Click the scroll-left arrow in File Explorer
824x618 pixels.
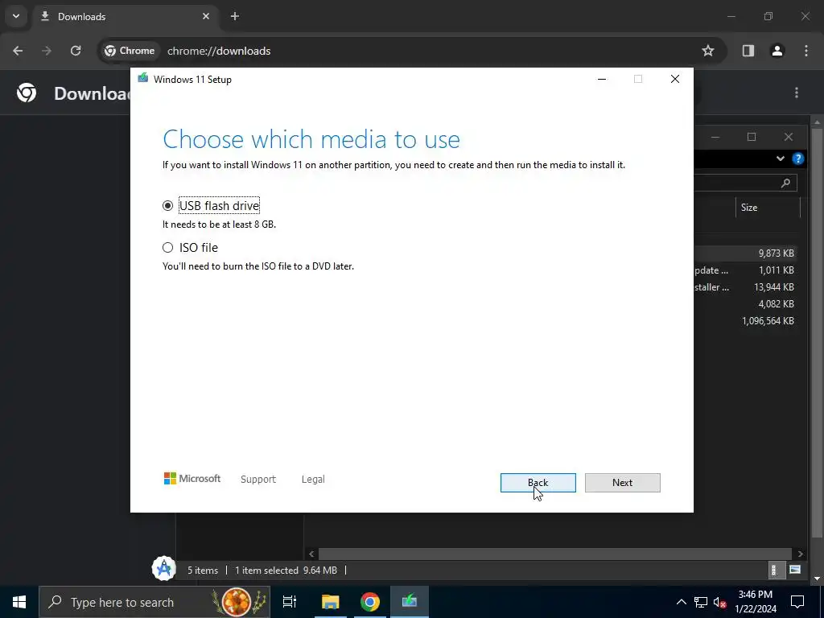pos(311,554)
